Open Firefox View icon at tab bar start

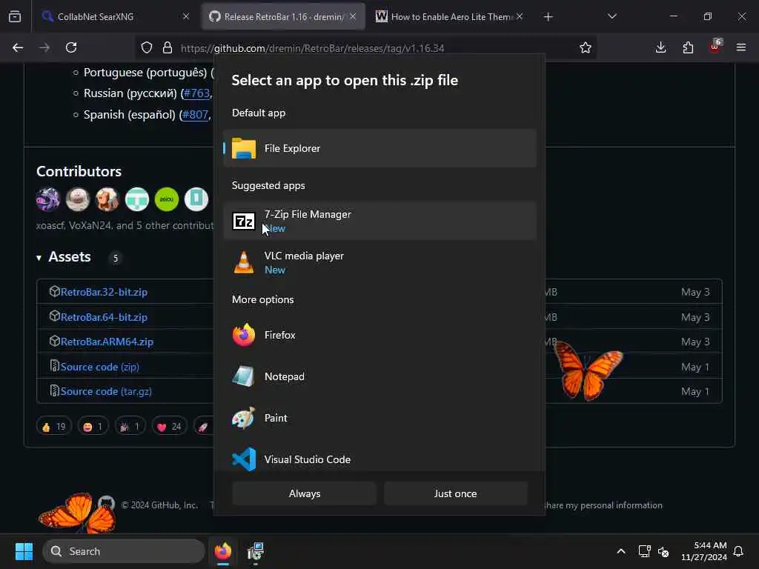(x=15, y=16)
